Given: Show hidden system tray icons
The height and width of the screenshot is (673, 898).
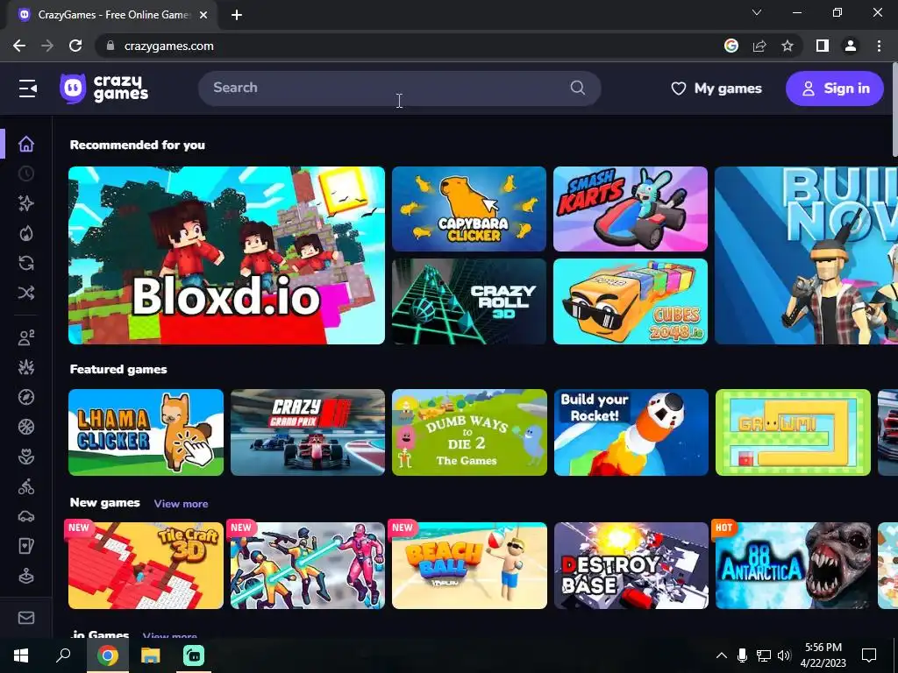Looking at the screenshot, I should 722,655.
